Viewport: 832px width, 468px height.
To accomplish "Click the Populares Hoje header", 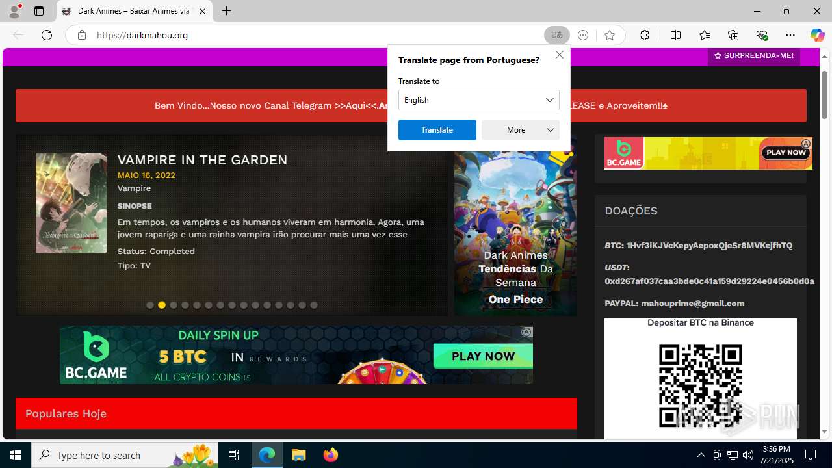I will 296,413.
